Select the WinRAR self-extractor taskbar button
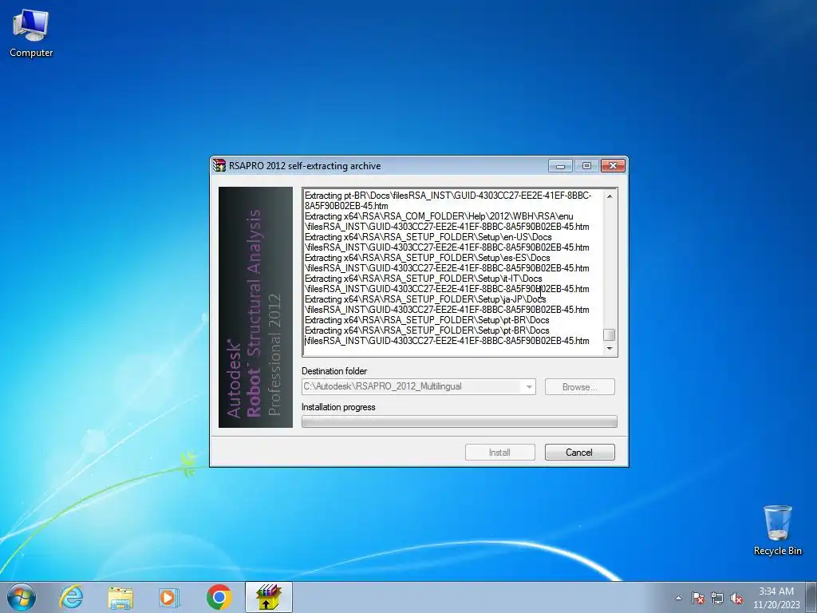 point(269,597)
